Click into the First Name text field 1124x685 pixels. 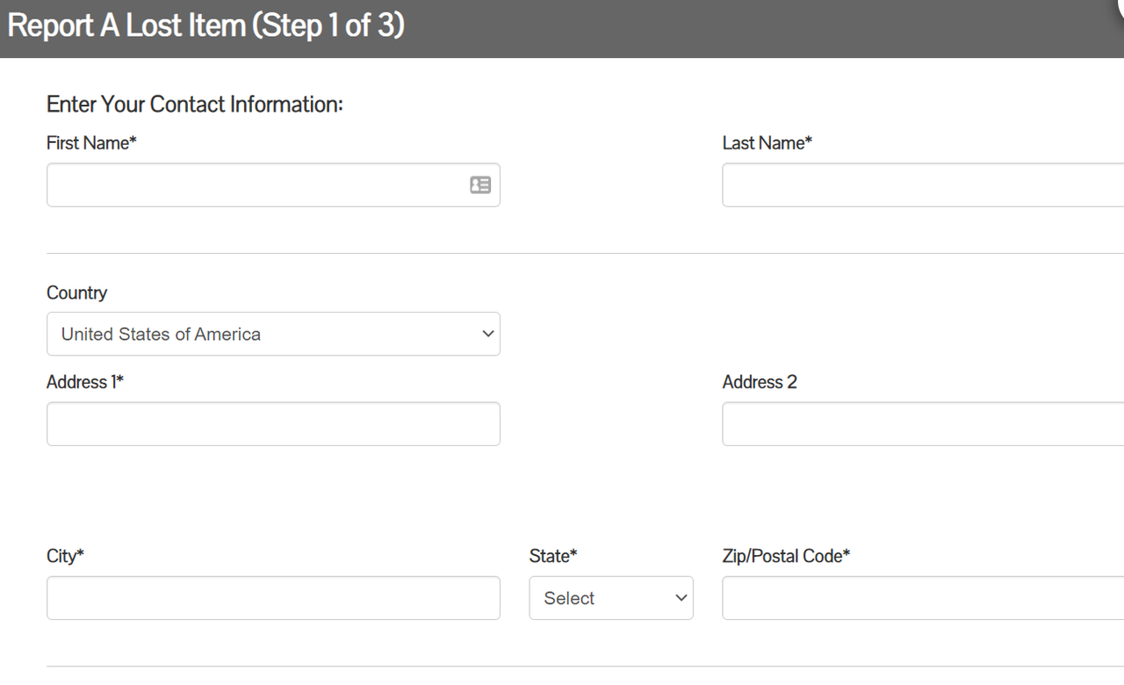coord(255,185)
